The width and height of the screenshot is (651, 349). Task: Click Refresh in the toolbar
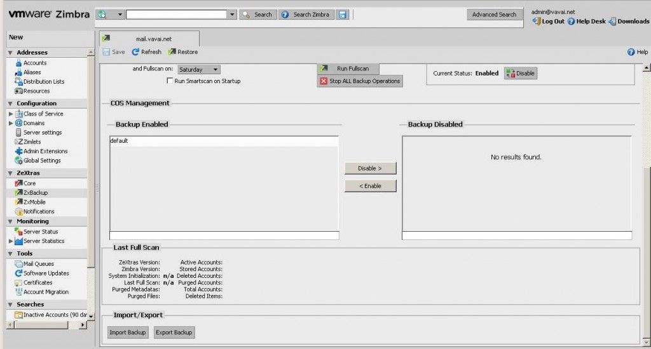(x=147, y=52)
